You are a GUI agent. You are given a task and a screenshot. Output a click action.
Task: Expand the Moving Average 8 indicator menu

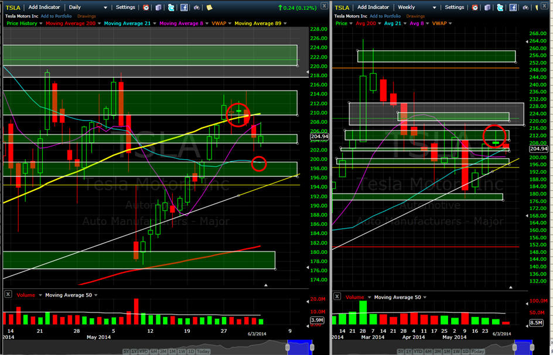(x=206, y=23)
